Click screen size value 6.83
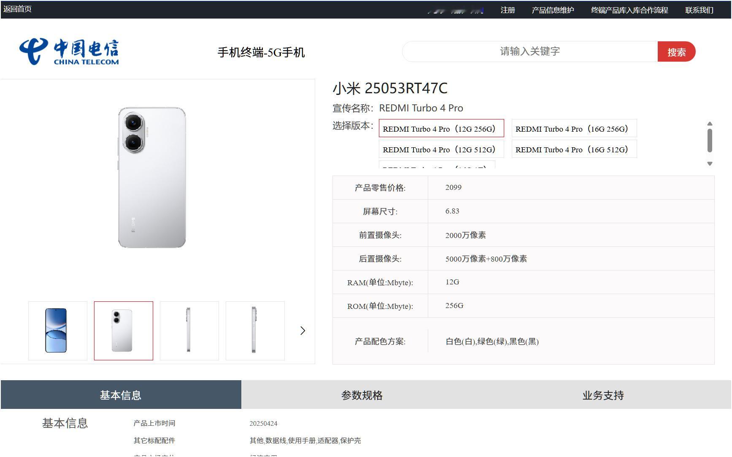 click(x=452, y=211)
